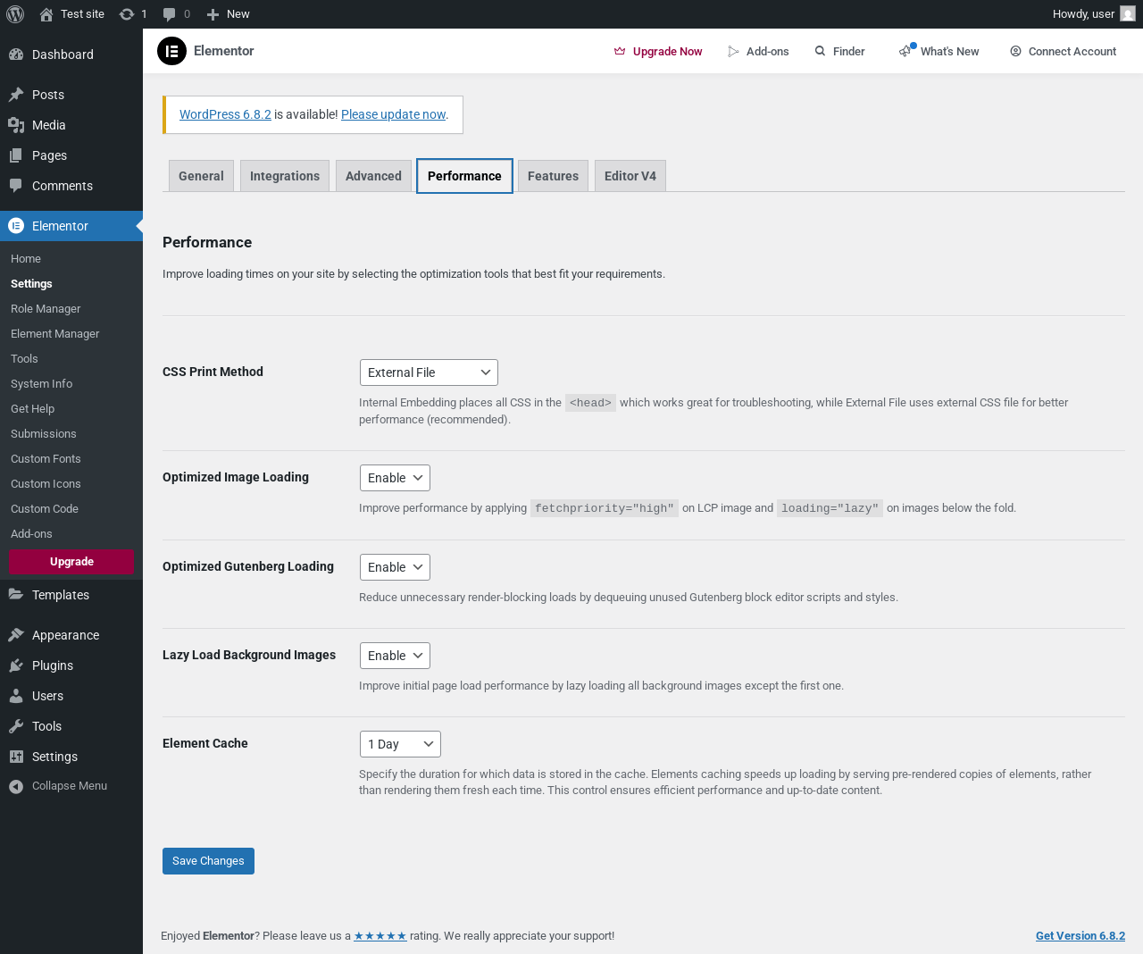Click the Get Version 6.8.2 link
The width and height of the screenshot is (1143, 954).
click(x=1080, y=936)
